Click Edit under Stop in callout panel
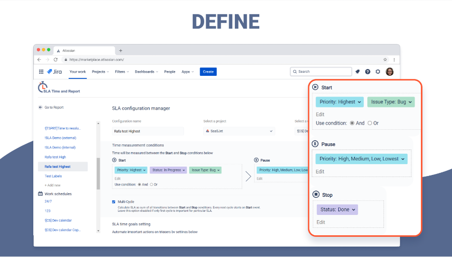Screen dimensions: 452x257 (x=321, y=222)
